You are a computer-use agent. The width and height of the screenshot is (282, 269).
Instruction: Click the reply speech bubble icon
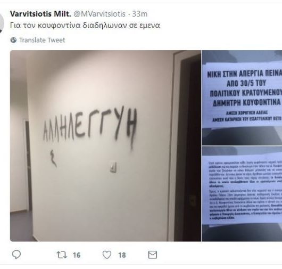[x=16, y=255]
